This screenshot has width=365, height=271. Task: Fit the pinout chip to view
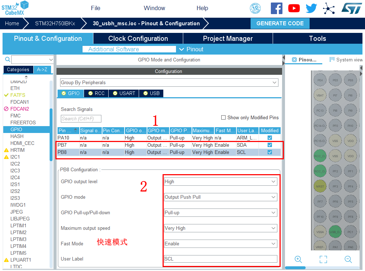coord(323,259)
